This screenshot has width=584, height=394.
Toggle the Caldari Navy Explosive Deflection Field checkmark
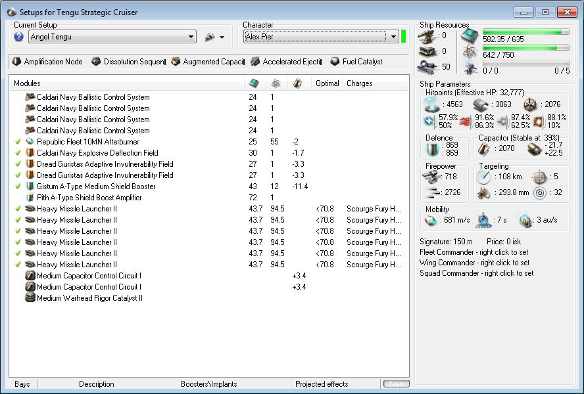tap(18, 153)
